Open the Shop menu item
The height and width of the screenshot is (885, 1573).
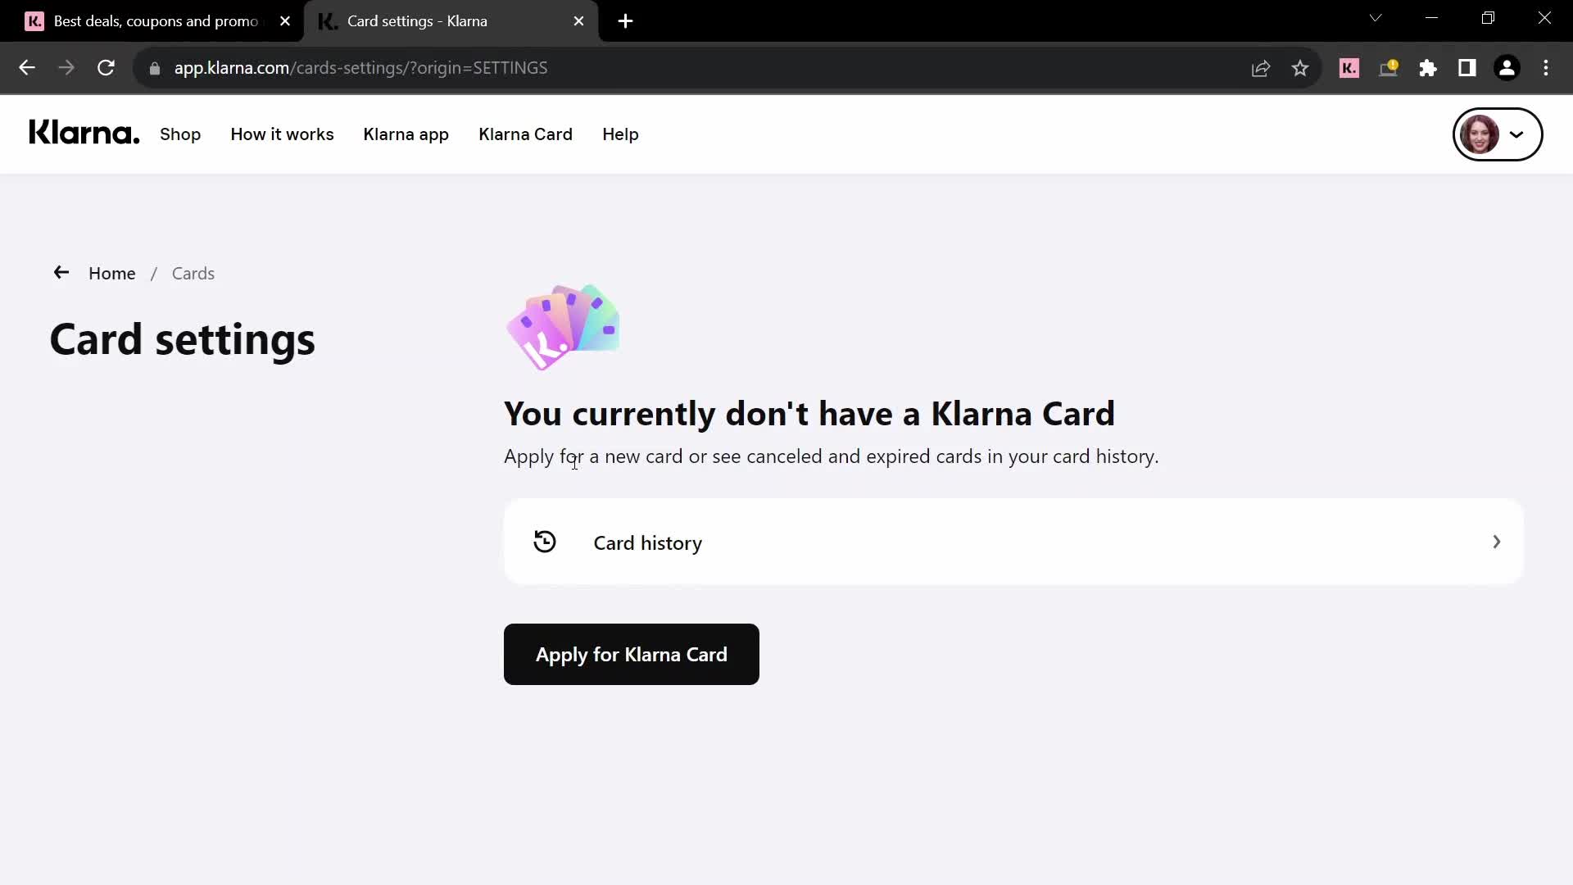[x=180, y=134]
